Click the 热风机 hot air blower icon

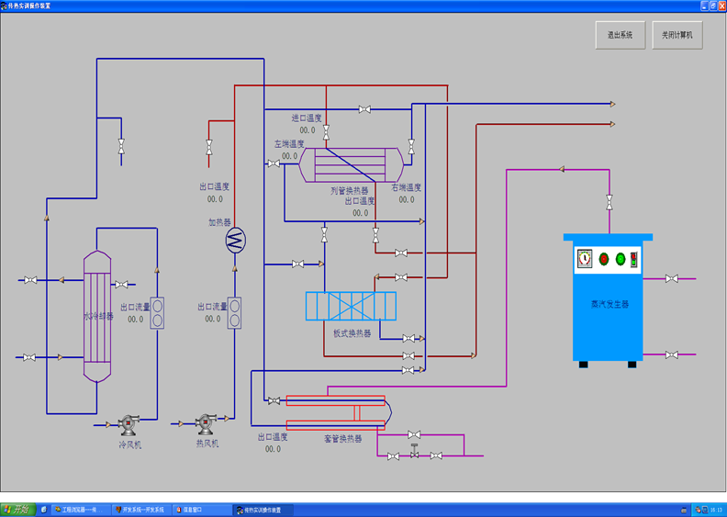coord(206,423)
